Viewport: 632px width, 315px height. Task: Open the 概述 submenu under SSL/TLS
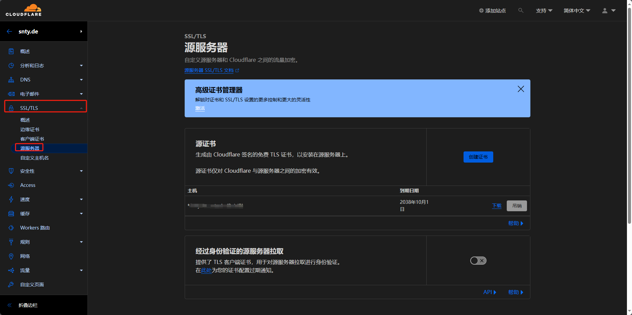[25, 120]
